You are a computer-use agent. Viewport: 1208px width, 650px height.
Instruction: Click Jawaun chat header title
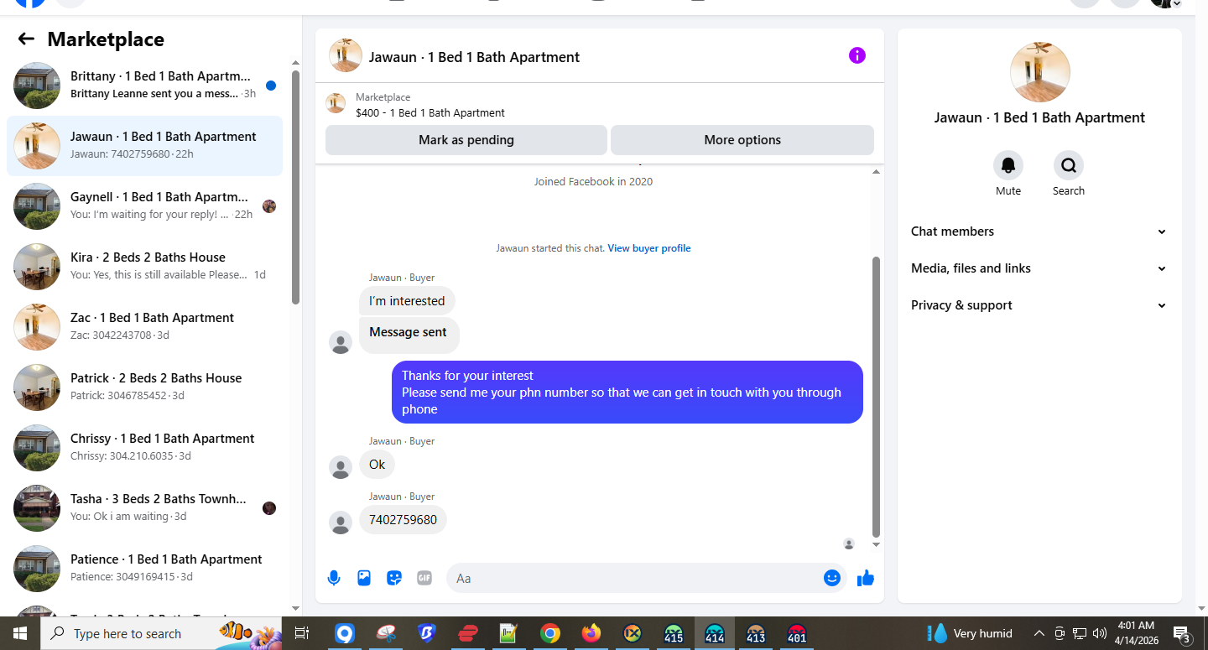coord(474,57)
